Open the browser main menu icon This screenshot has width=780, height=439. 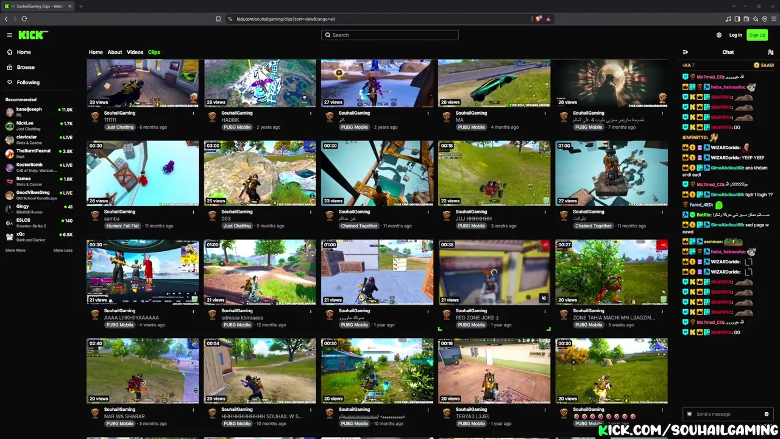[x=774, y=19]
